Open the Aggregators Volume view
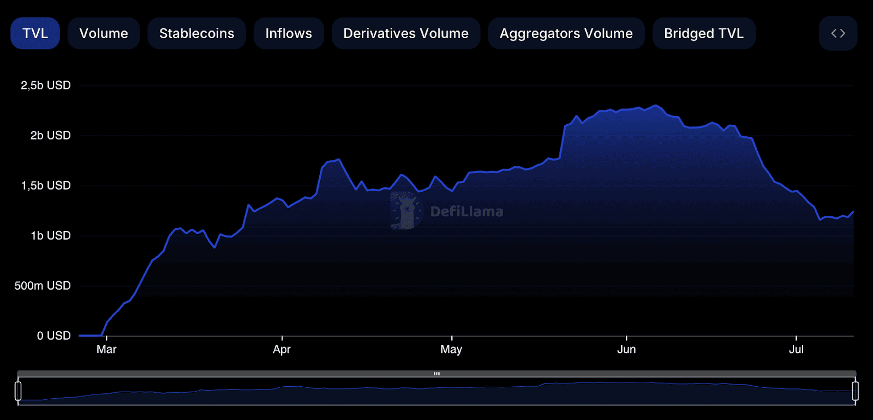 566,33
